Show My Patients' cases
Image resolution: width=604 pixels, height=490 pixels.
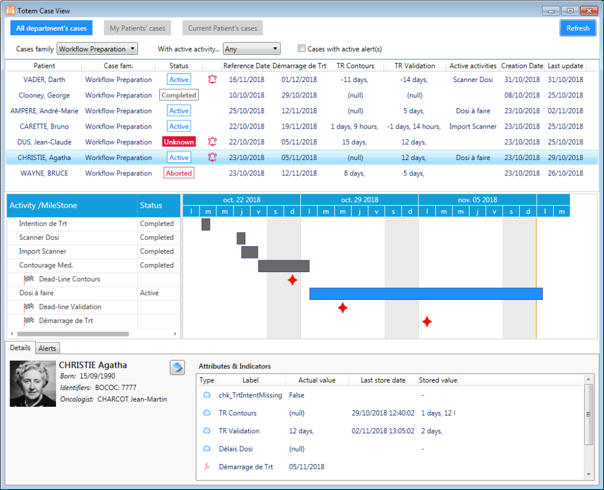click(x=137, y=28)
